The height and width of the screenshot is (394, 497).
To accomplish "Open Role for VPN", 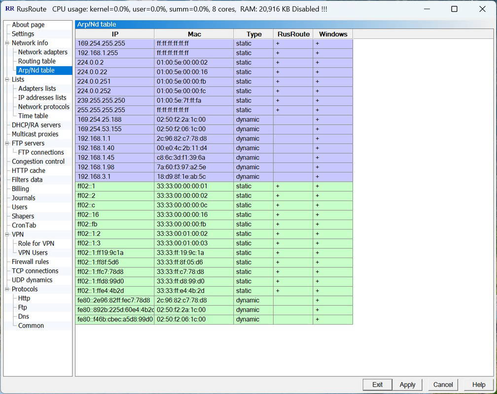I will (x=36, y=244).
